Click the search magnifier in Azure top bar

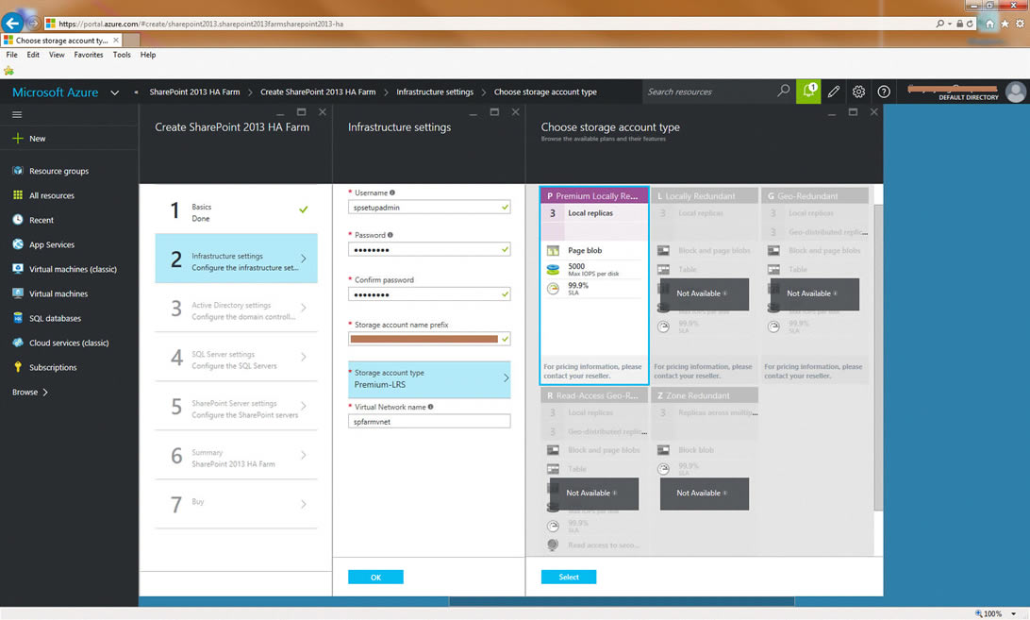pyautogui.click(x=783, y=91)
